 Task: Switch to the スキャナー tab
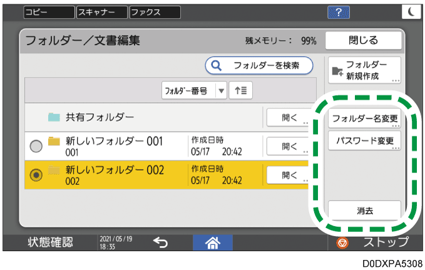102,12
